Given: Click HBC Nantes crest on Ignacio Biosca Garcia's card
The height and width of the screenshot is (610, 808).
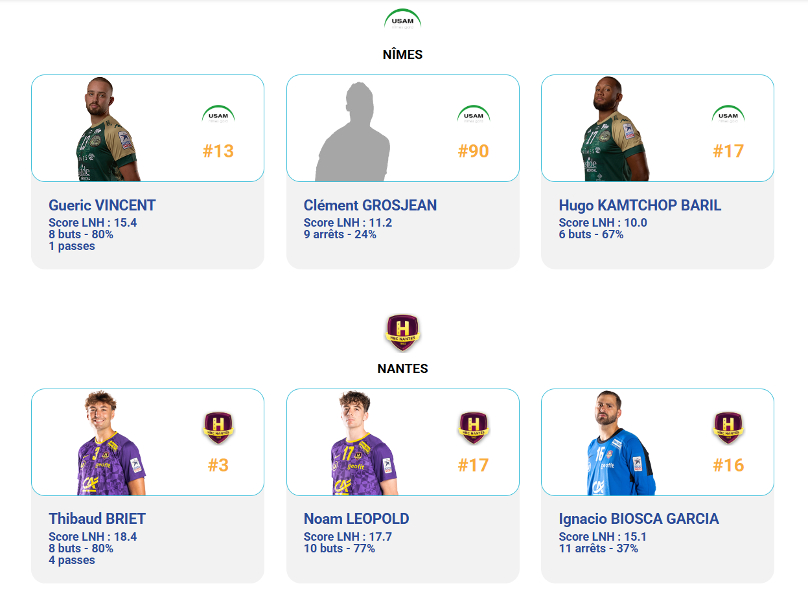Looking at the screenshot, I should 728,428.
